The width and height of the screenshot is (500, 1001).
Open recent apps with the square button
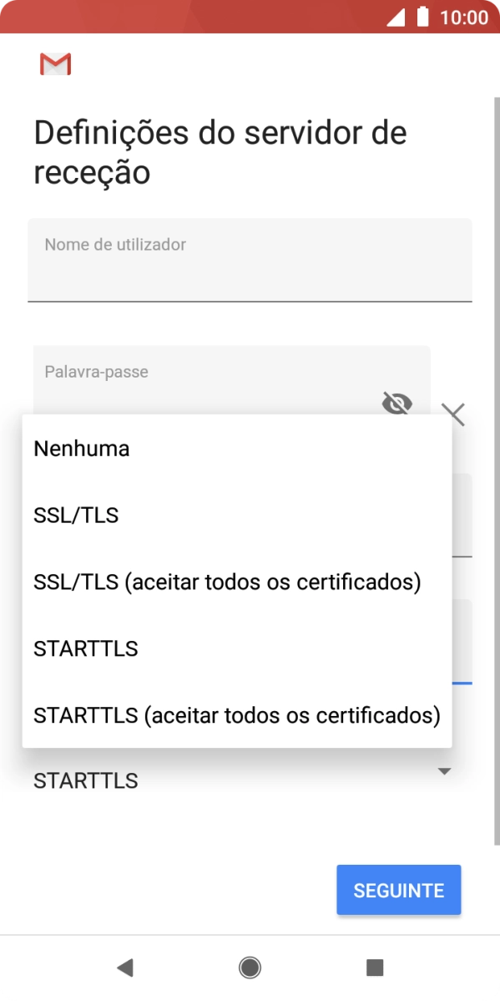point(375,968)
